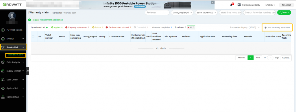Viewport: 296px width, 112px height.
Task: Click the Supply System store icon
Action: pyautogui.click(x=3, y=71)
